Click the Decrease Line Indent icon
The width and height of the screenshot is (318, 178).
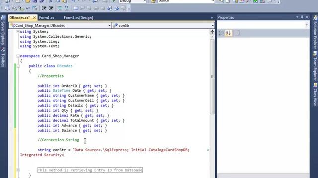[x=44, y=8]
